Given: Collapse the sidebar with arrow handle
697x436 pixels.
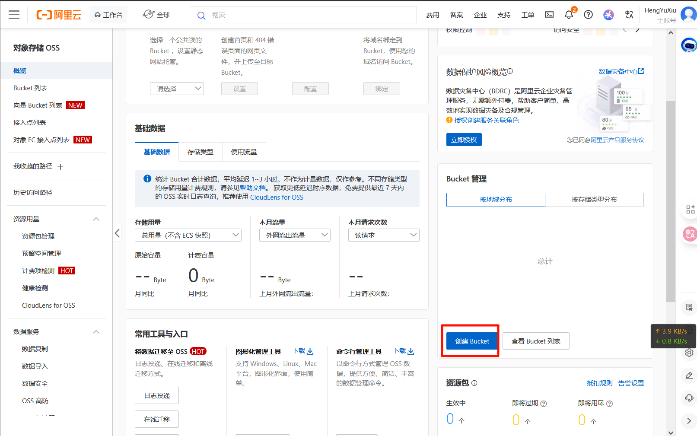Looking at the screenshot, I should point(117,233).
